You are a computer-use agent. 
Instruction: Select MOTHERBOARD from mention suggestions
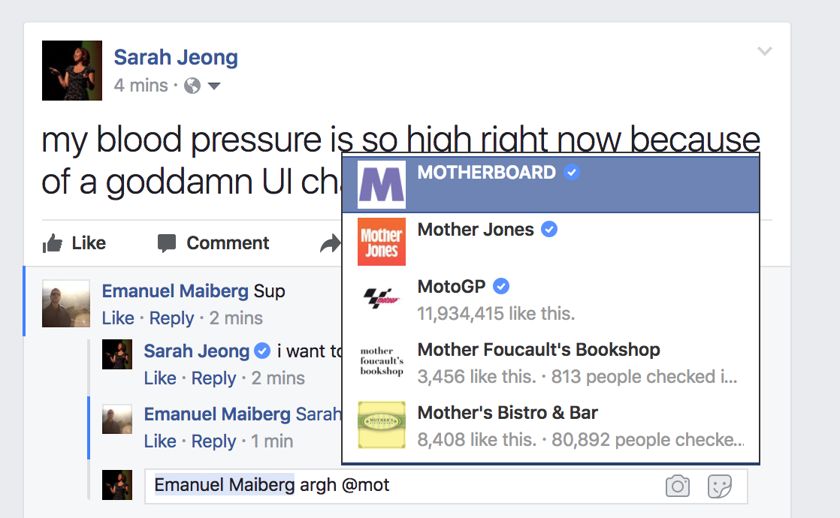click(551, 183)
